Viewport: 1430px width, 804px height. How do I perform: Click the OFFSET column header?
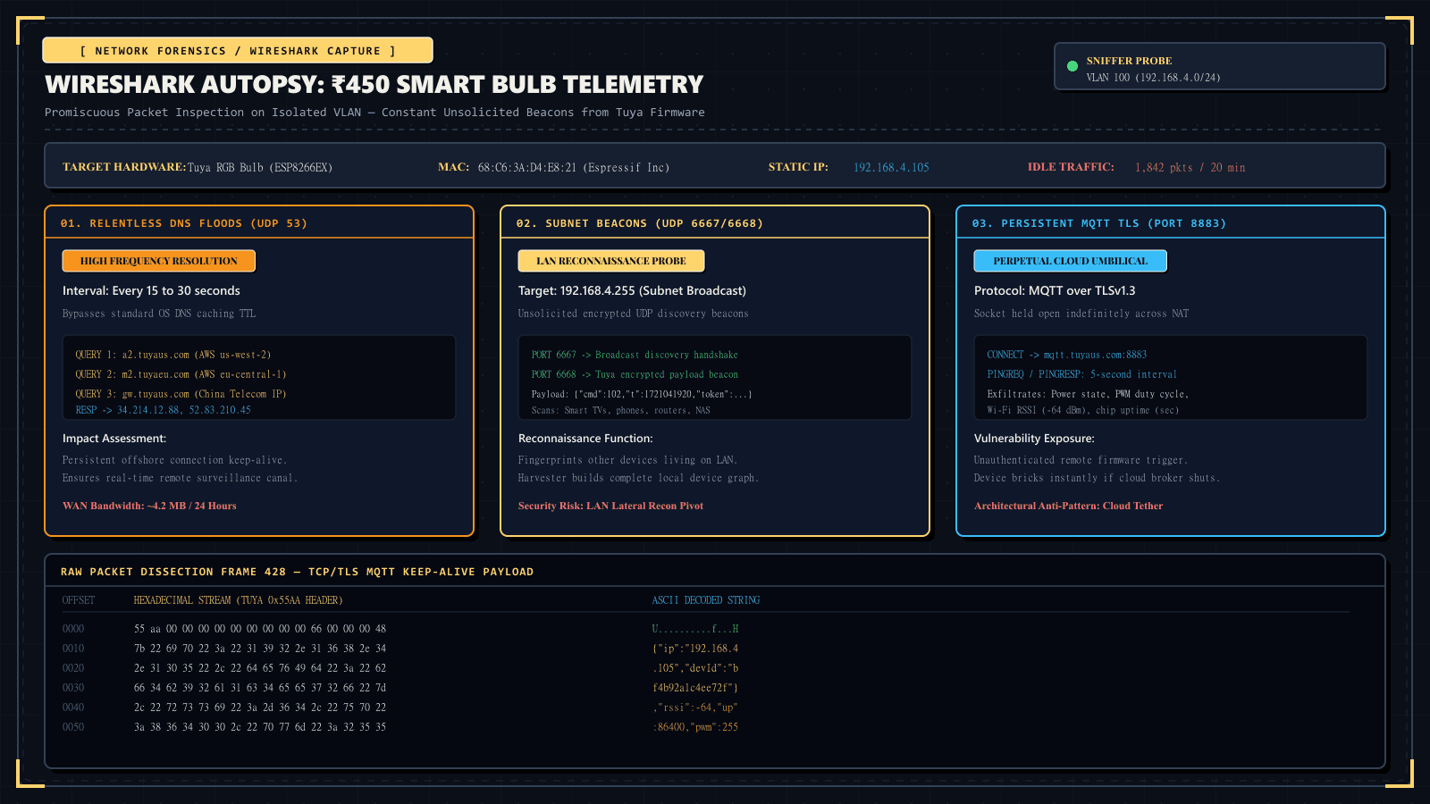[79, 600]
